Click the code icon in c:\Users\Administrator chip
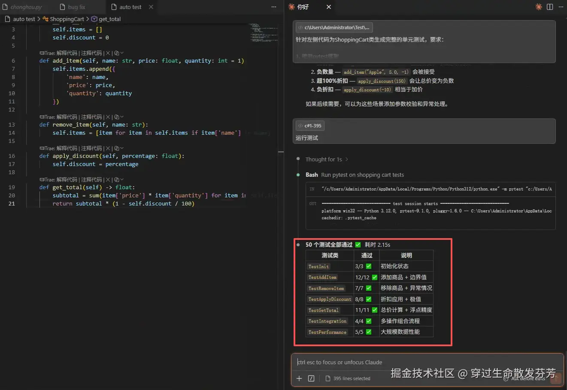Screen dimensions: 567x390 [x=300, y=27]
